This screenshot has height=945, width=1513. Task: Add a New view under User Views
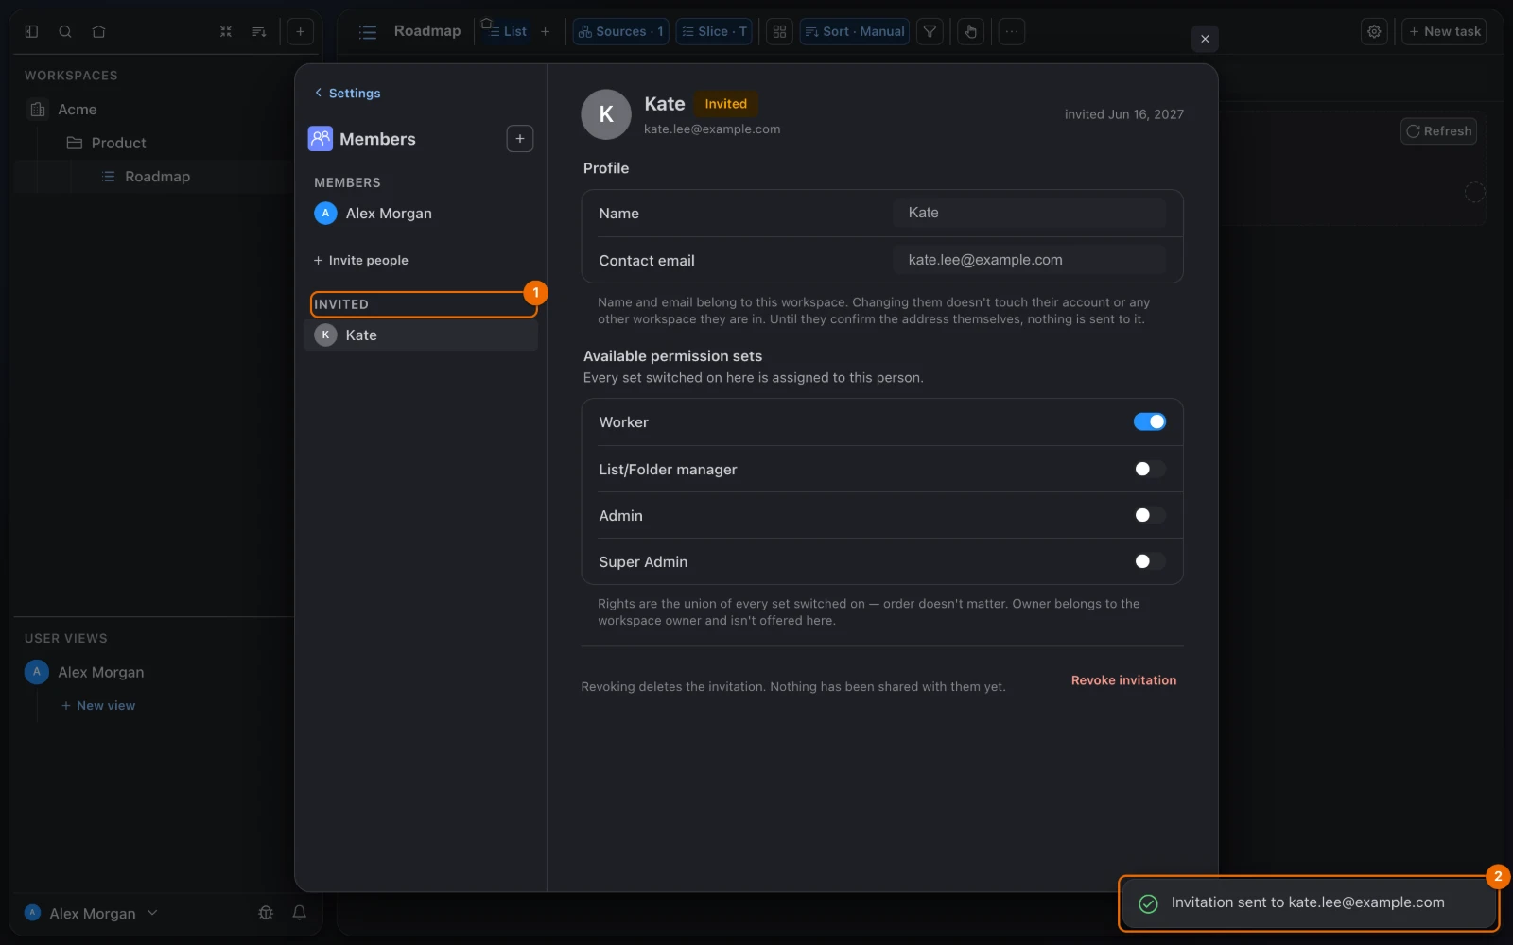[x=98, y=705]
